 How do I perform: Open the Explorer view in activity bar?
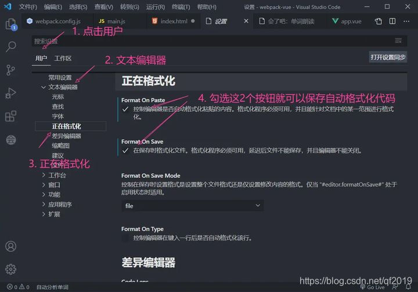pos(11,24)
